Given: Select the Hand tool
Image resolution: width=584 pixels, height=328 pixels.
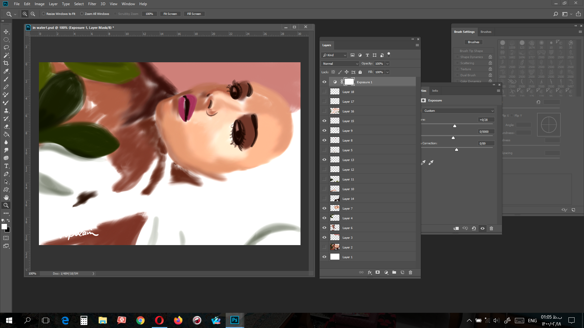Looking at the screenshot, I should pos(6,197).
